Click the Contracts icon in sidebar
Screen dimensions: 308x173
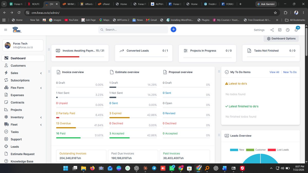pos(6,102)
